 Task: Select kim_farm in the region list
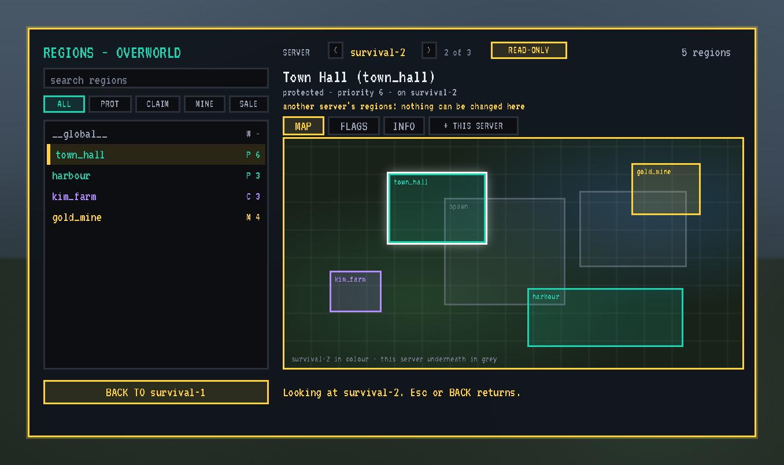pyautogui.click(x=156, y=197)
